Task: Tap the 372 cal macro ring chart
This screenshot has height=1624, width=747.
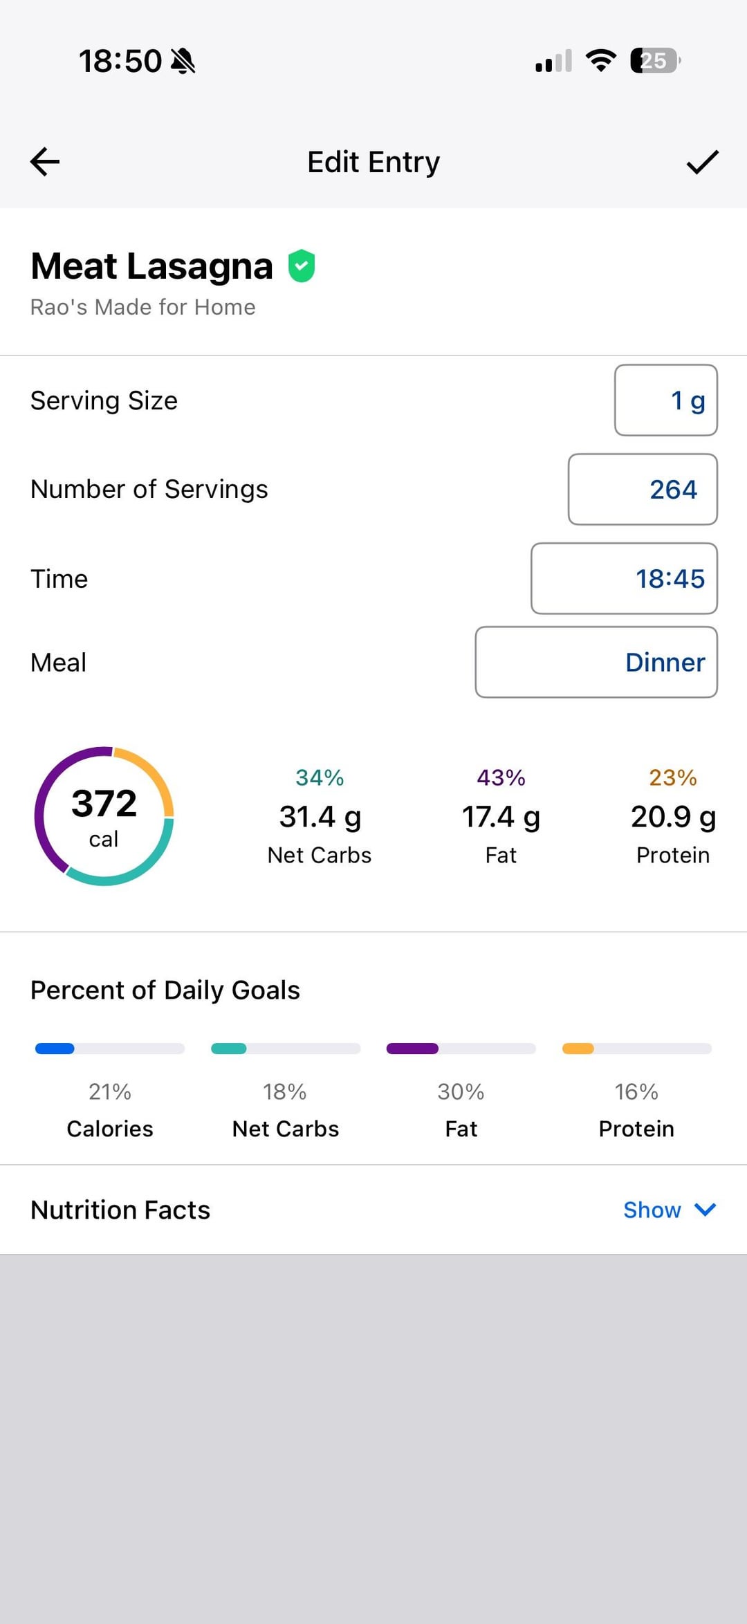Action: [x=104, y=816]
